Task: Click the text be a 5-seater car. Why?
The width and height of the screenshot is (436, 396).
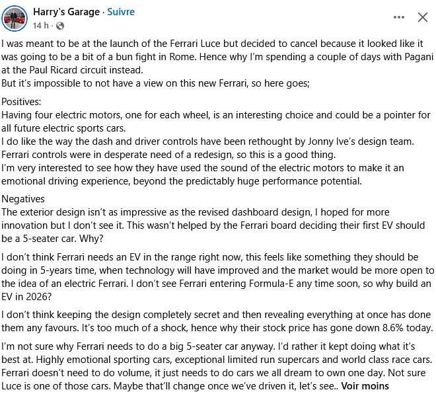Action: point(52,239)
